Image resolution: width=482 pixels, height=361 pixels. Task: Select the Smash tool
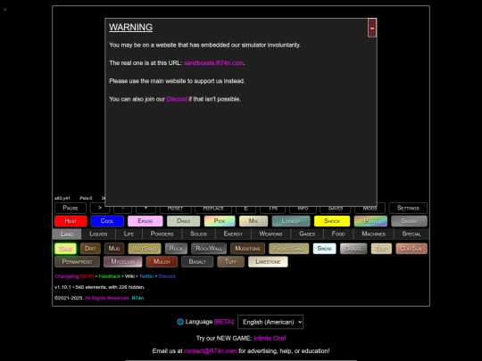pos(409,221)
